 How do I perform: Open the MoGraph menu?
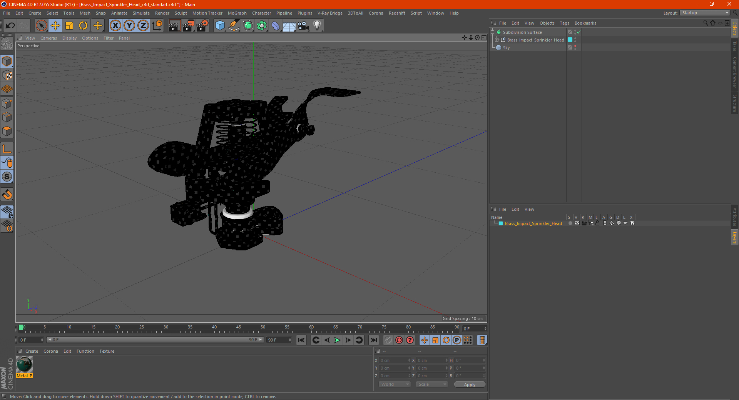click(x=237, y=13)
